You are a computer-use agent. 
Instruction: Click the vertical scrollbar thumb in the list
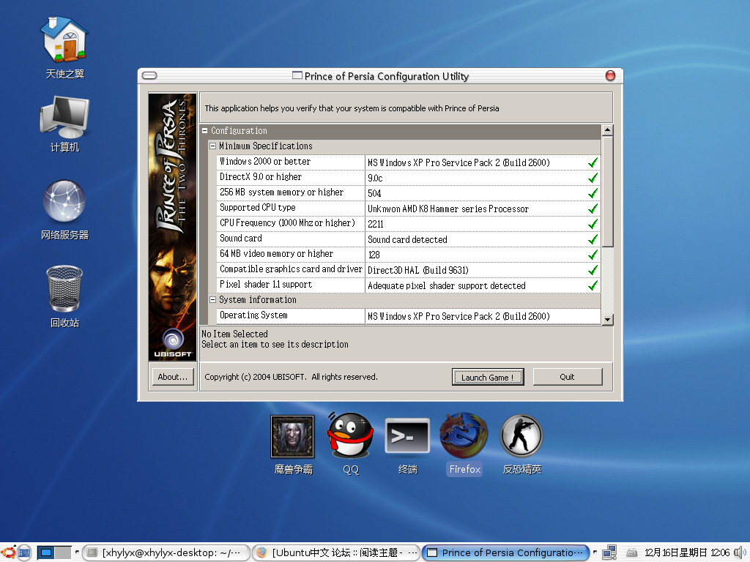tap(607, 192)
